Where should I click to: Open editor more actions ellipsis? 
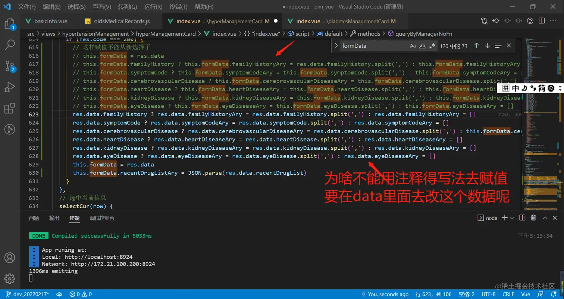click(x=554, y=21)
